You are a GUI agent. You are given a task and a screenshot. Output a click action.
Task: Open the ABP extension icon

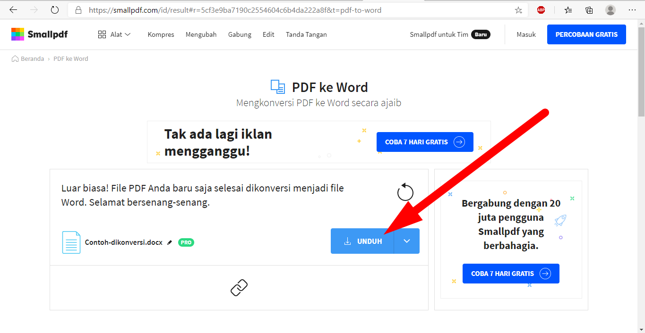pyautogui.click(x=541, y=10)
